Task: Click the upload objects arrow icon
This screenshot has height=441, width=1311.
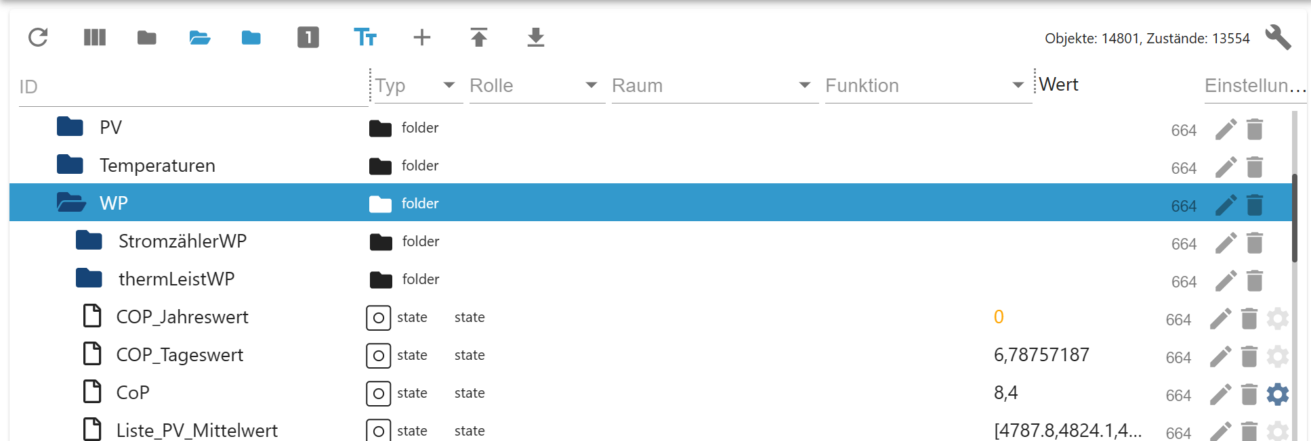Action: coord(479,37)
